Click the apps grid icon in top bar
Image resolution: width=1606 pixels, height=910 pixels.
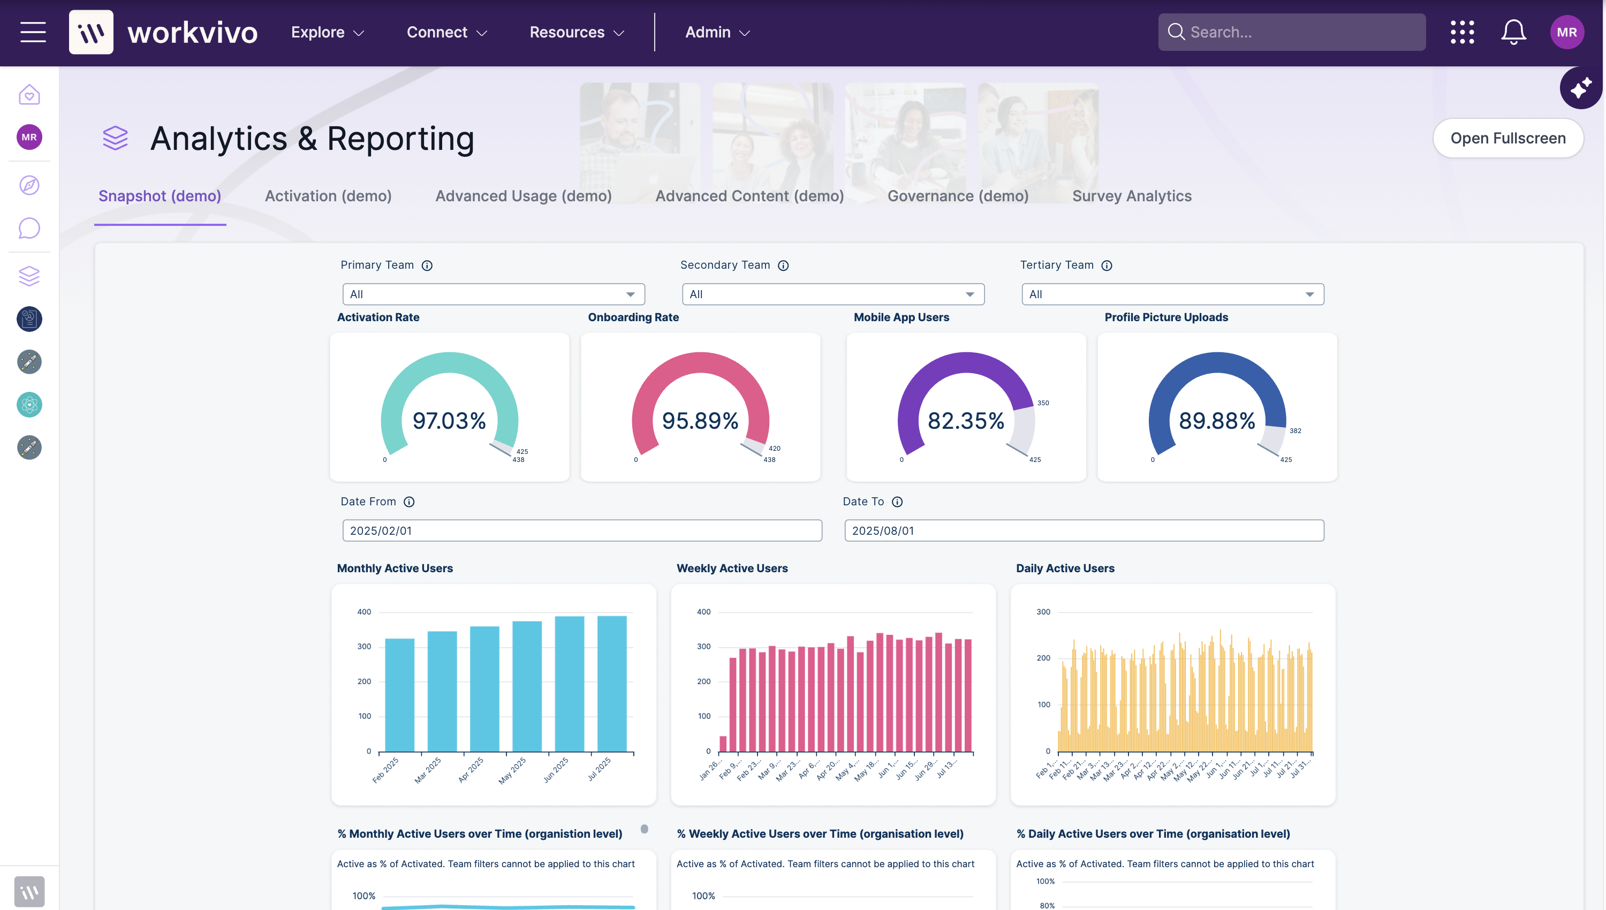(1463, 32)
